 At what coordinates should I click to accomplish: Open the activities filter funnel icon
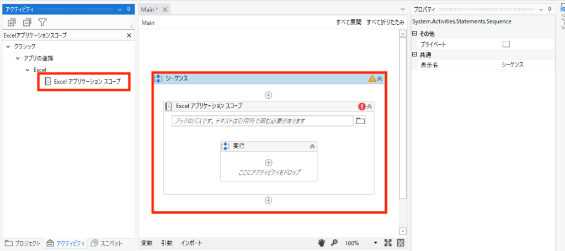tap(42, 23)
